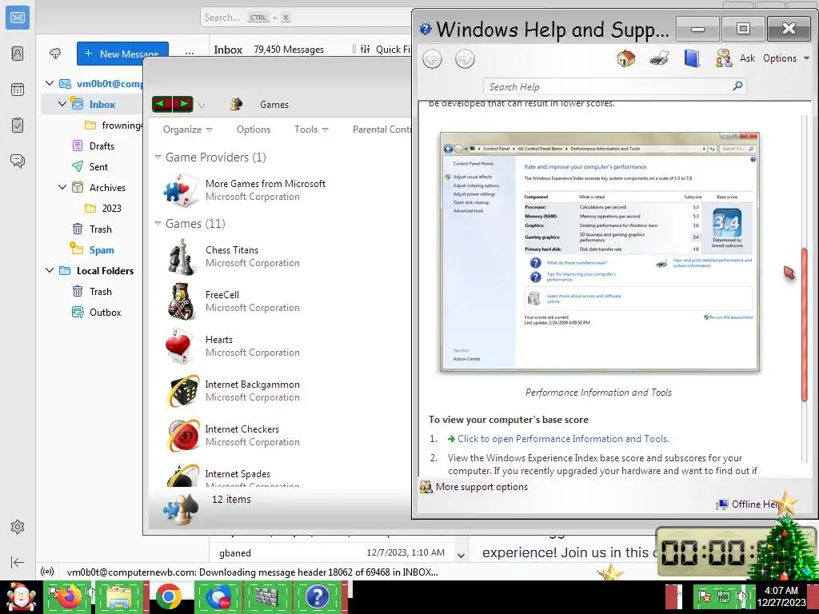Collapse the Inbox folder subtree
This screenshot has width=819, height=614.
pyautogui.click(x=62, y=104)
